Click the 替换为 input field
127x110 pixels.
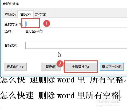click(x=76, y=45)
